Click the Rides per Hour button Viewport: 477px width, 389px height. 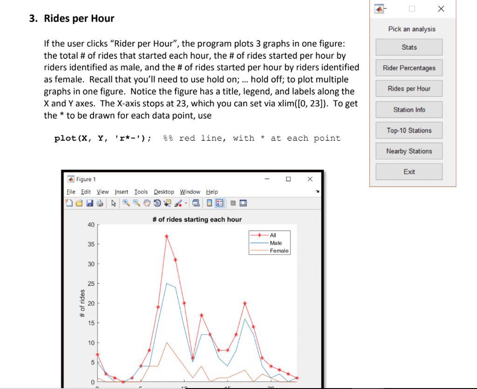click(x=409, y=89)
